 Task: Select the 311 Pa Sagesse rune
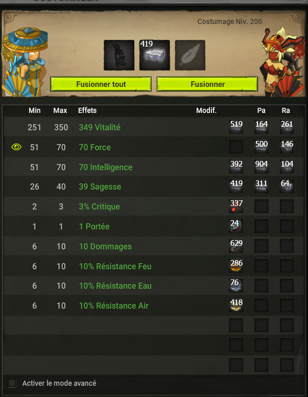262,186
